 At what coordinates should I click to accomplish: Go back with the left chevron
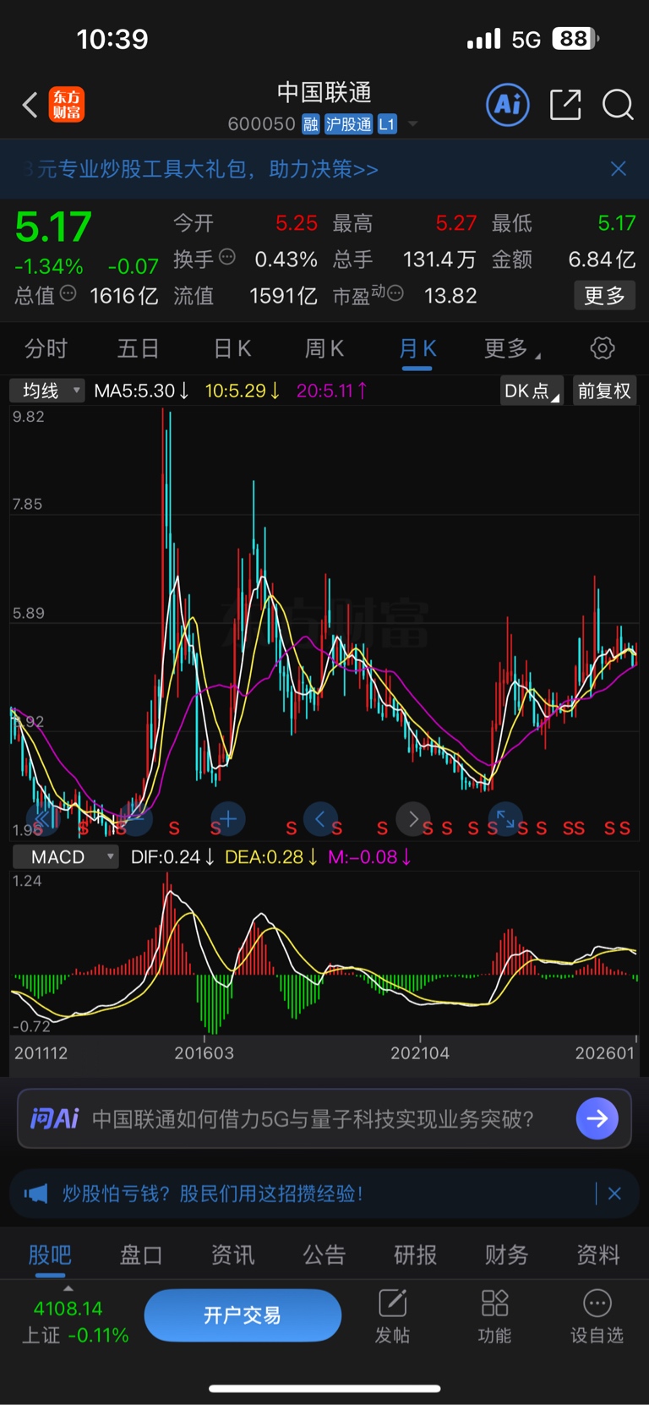30,105
